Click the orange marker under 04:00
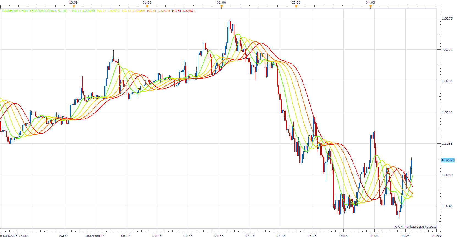 click(x=370, y=7)
